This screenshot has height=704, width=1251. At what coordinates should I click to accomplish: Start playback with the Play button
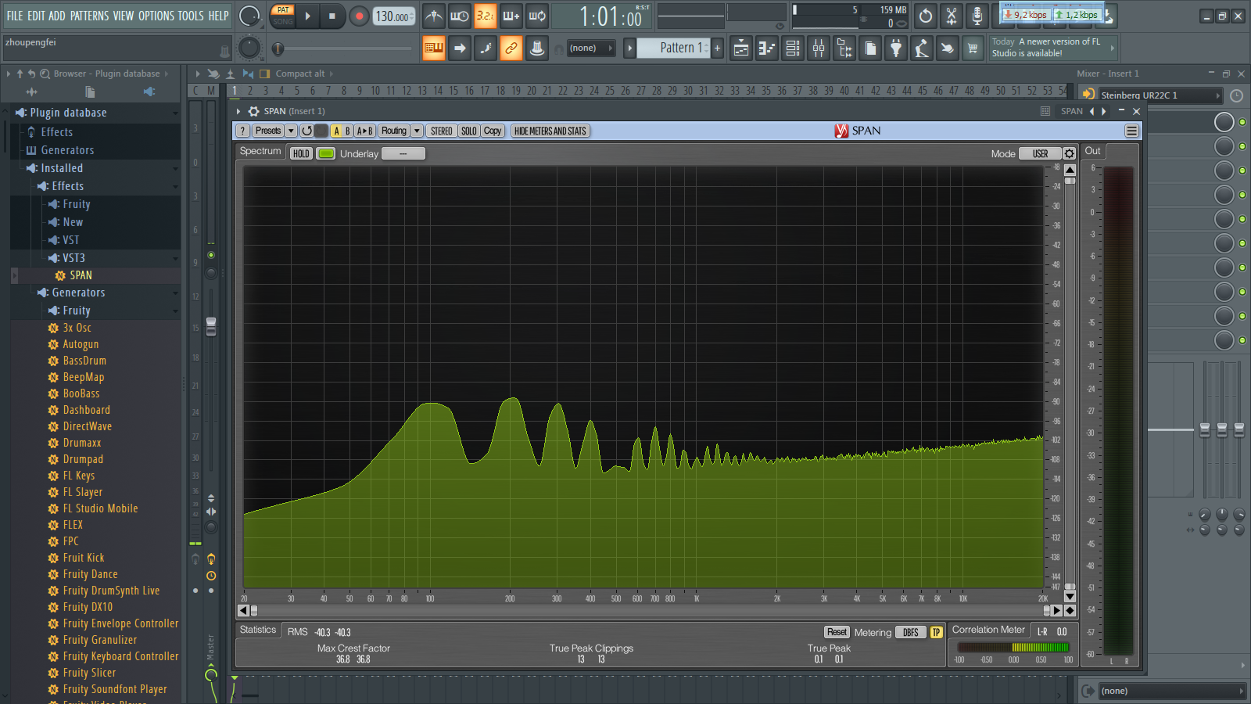(308, 16)
